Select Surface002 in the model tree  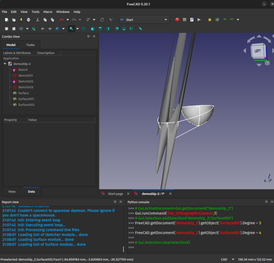[x=26, y=105]
